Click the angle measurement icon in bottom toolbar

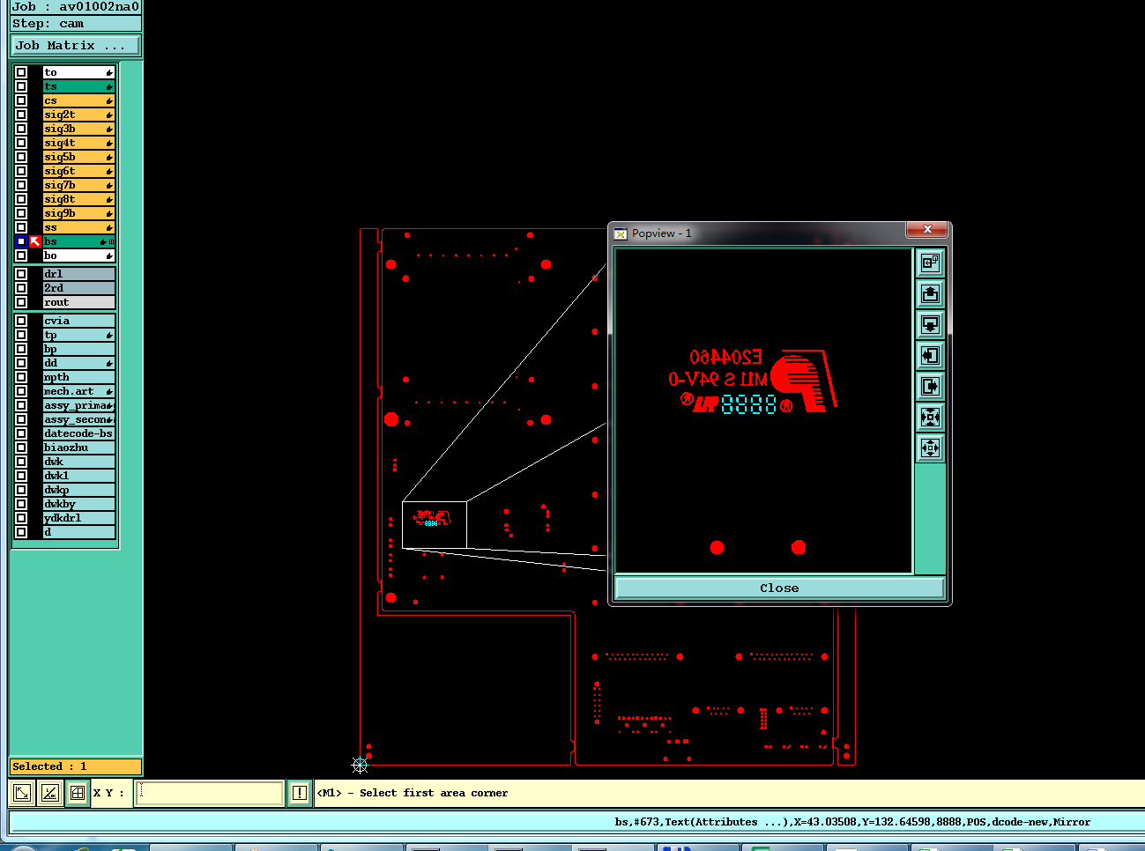tap(50, 793)
